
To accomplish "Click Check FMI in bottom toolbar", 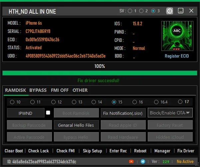I will coord(66,151).
